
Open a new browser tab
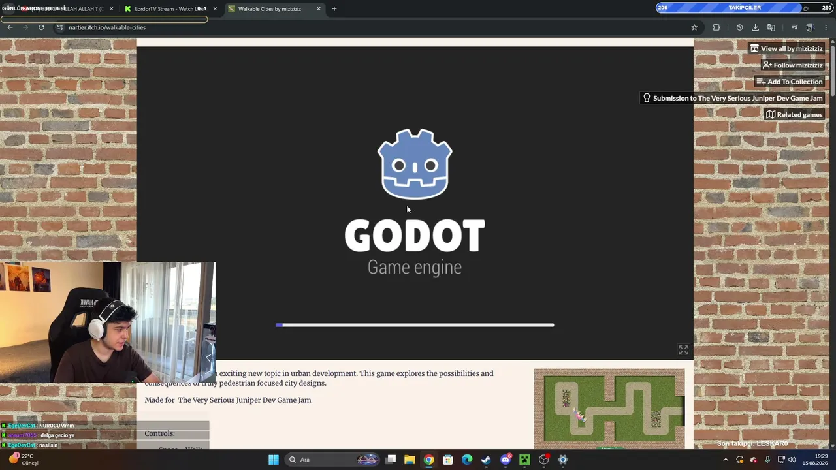334,8
